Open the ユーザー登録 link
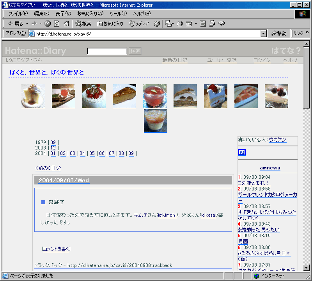The width and height of the screenshot is (312, 281). click(222, 60)
